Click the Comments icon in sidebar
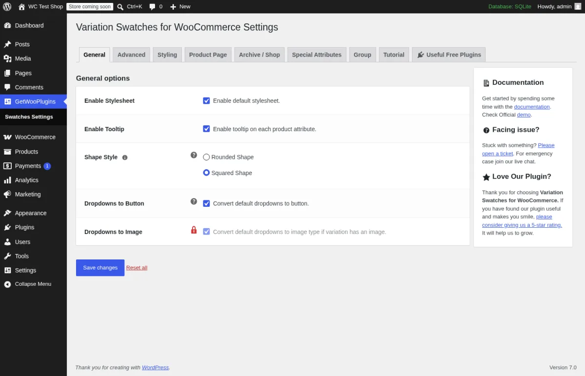Image resolution: width=585 pixels, height=376 pixels. (7, 87)
